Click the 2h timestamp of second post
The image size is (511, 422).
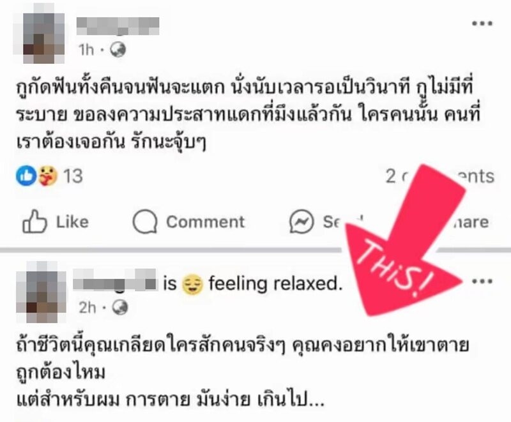tap(88, 307)
